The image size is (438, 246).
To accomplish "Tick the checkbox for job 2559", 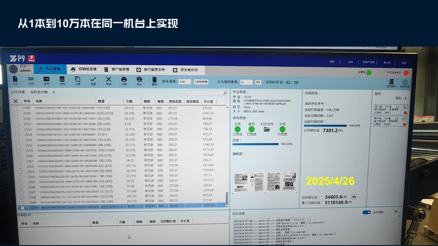I will [x=19, y=151].
